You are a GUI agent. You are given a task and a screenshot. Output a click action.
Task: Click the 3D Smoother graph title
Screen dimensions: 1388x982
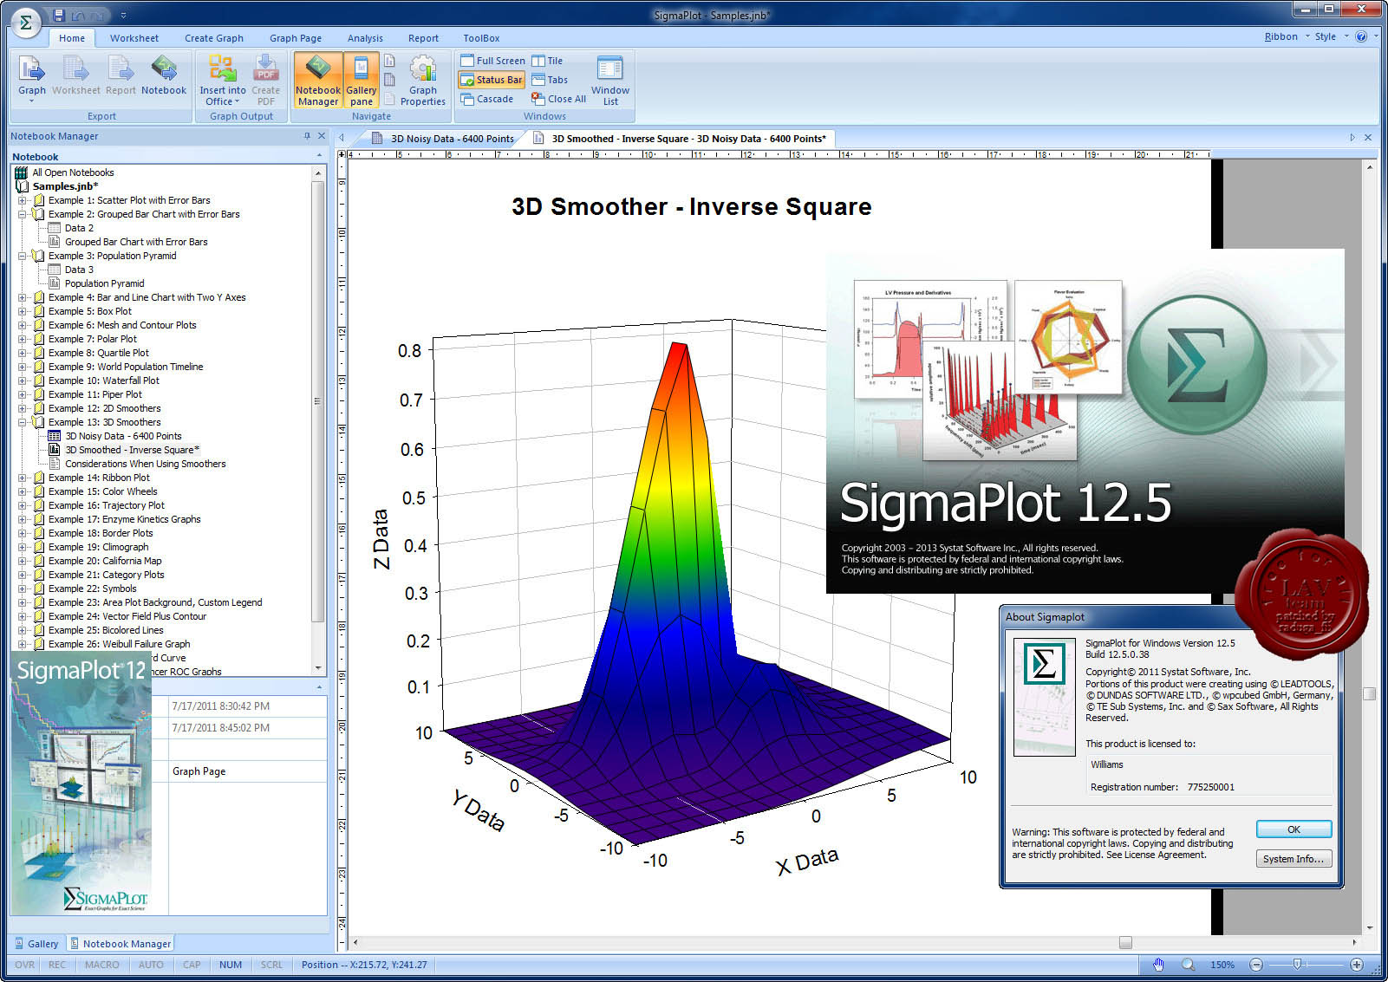(x=692, y=206)
